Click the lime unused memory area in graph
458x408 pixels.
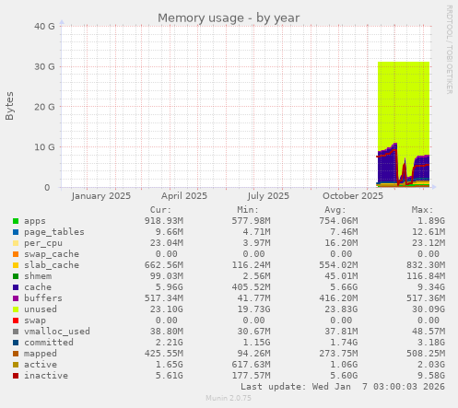[x=404, y=101]
